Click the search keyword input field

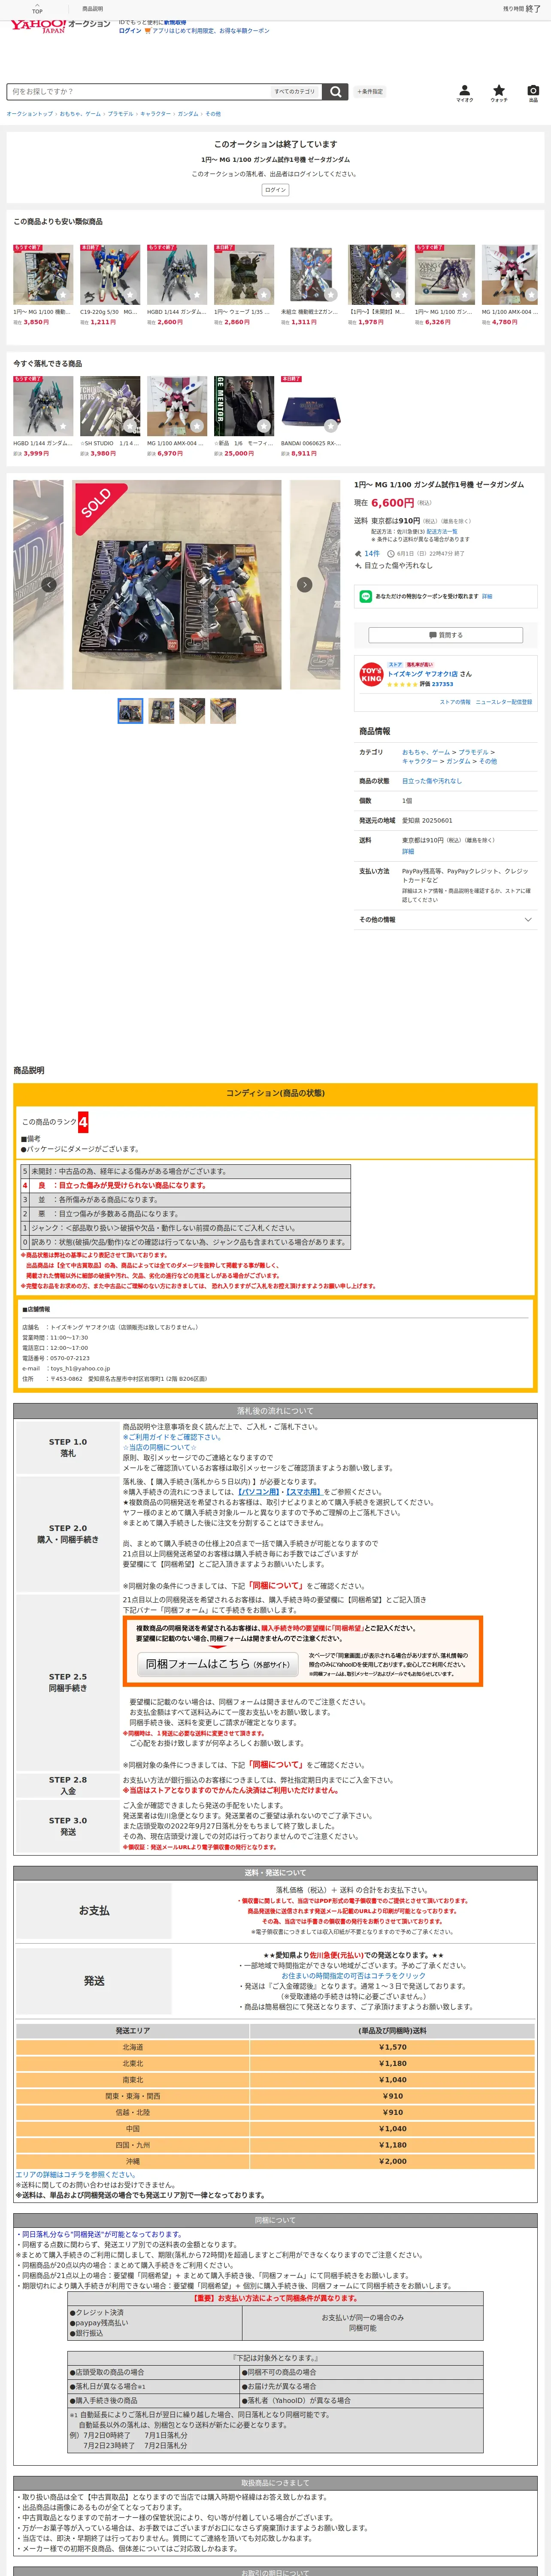click(139, 91)
